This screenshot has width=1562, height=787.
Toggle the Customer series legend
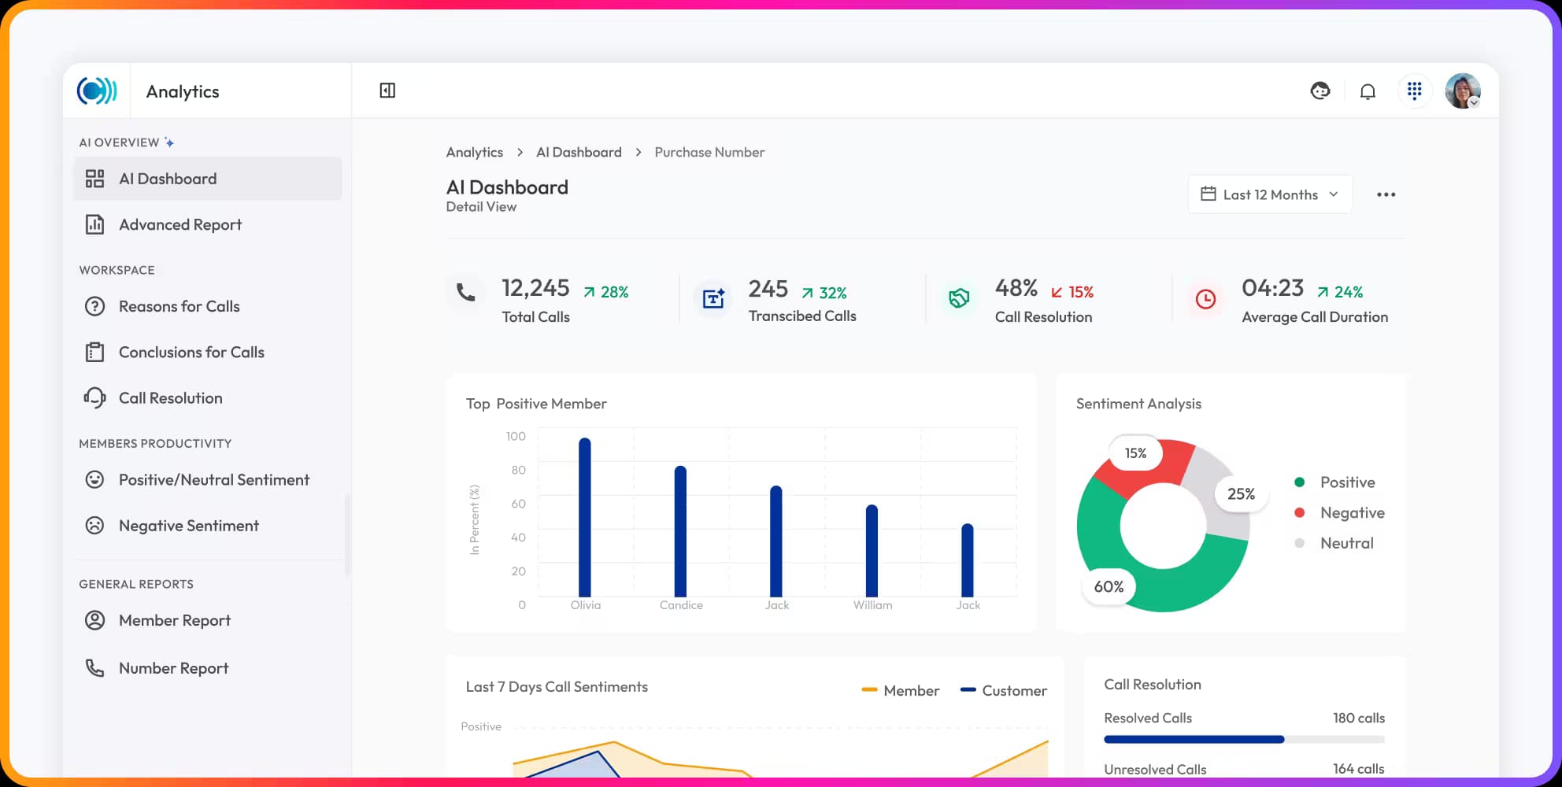coord(1003,690)
